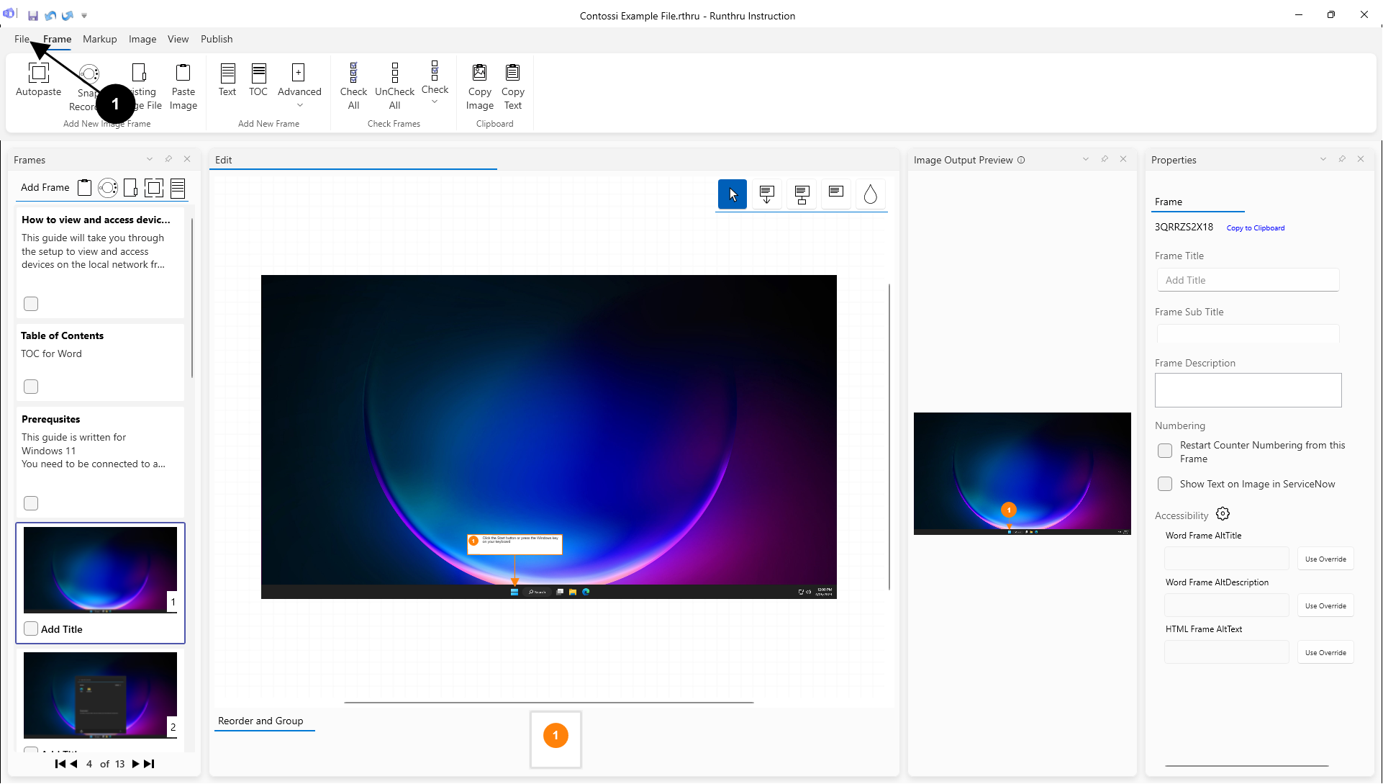The height and width of the screenshot is (784, 1383).
Task: Click the Autopaste icon in ribbon
Action: [38, 73]
